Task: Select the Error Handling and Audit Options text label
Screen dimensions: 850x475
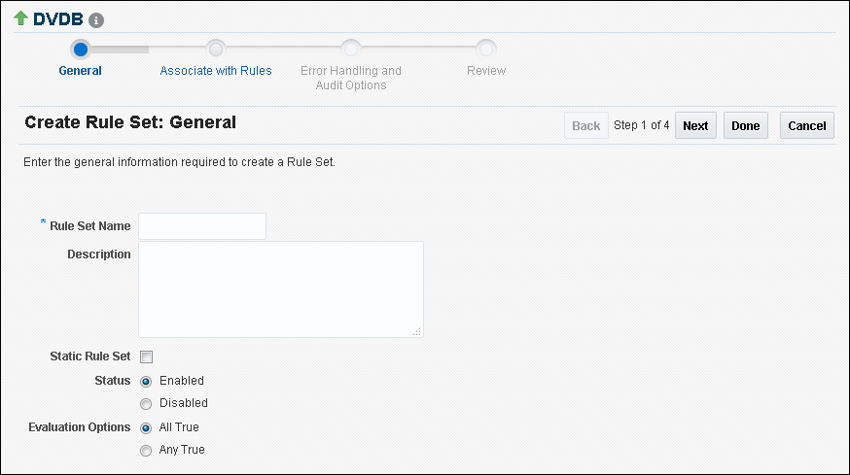Action: 351,78
